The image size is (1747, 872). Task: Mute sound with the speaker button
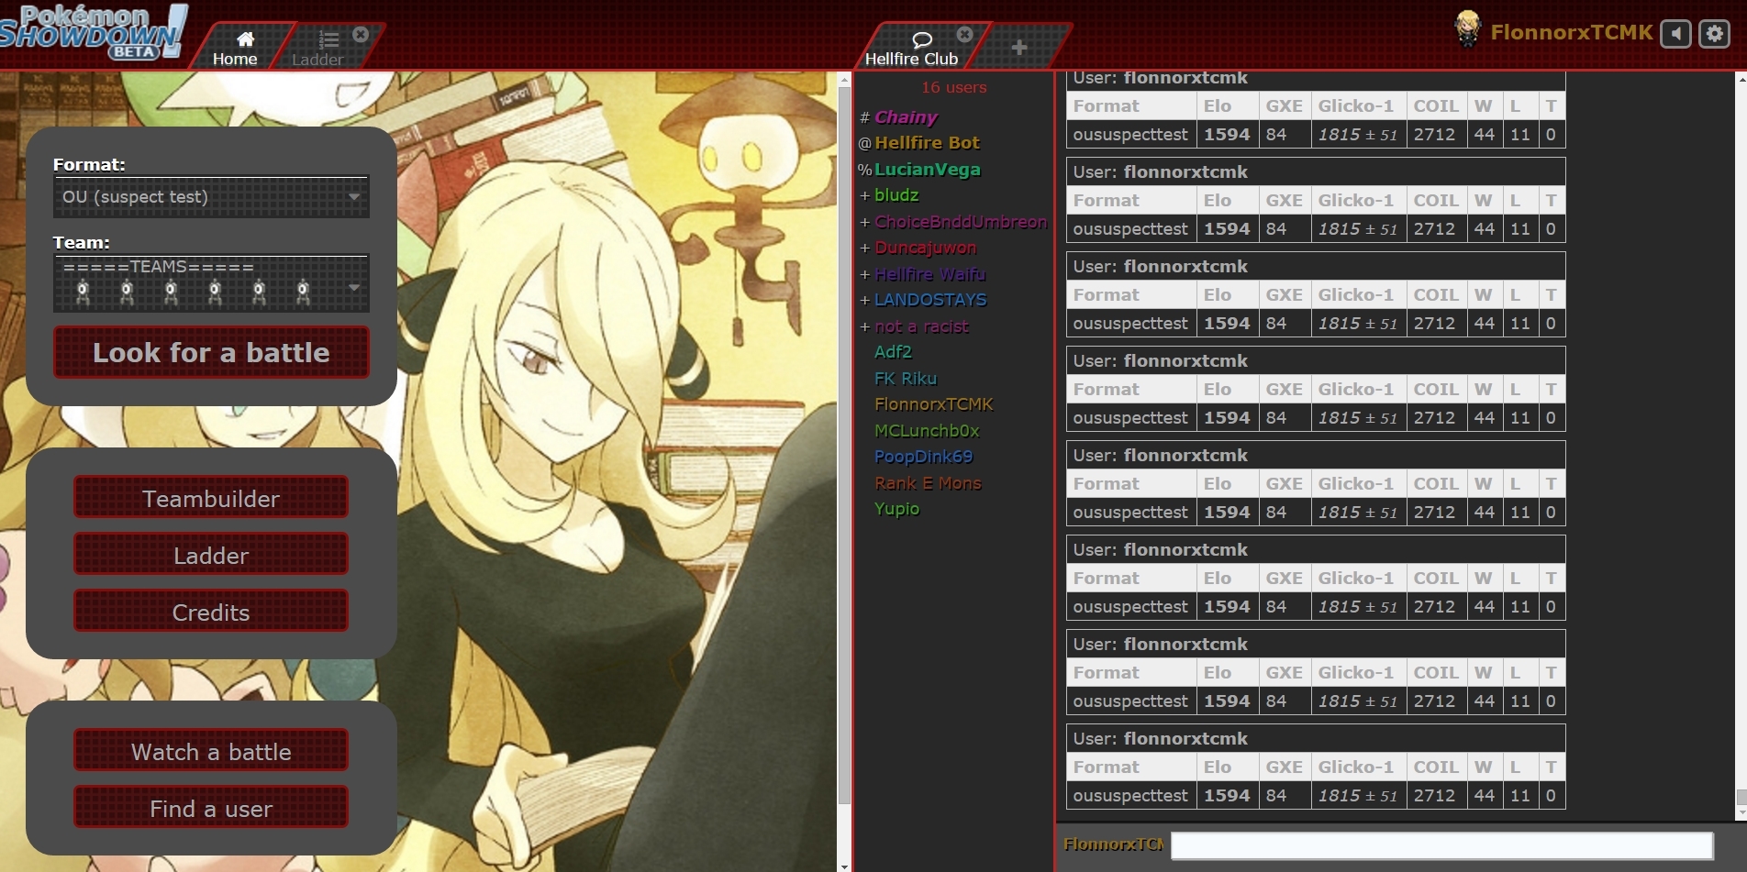pyautogui.click(x=1675, y=34)
